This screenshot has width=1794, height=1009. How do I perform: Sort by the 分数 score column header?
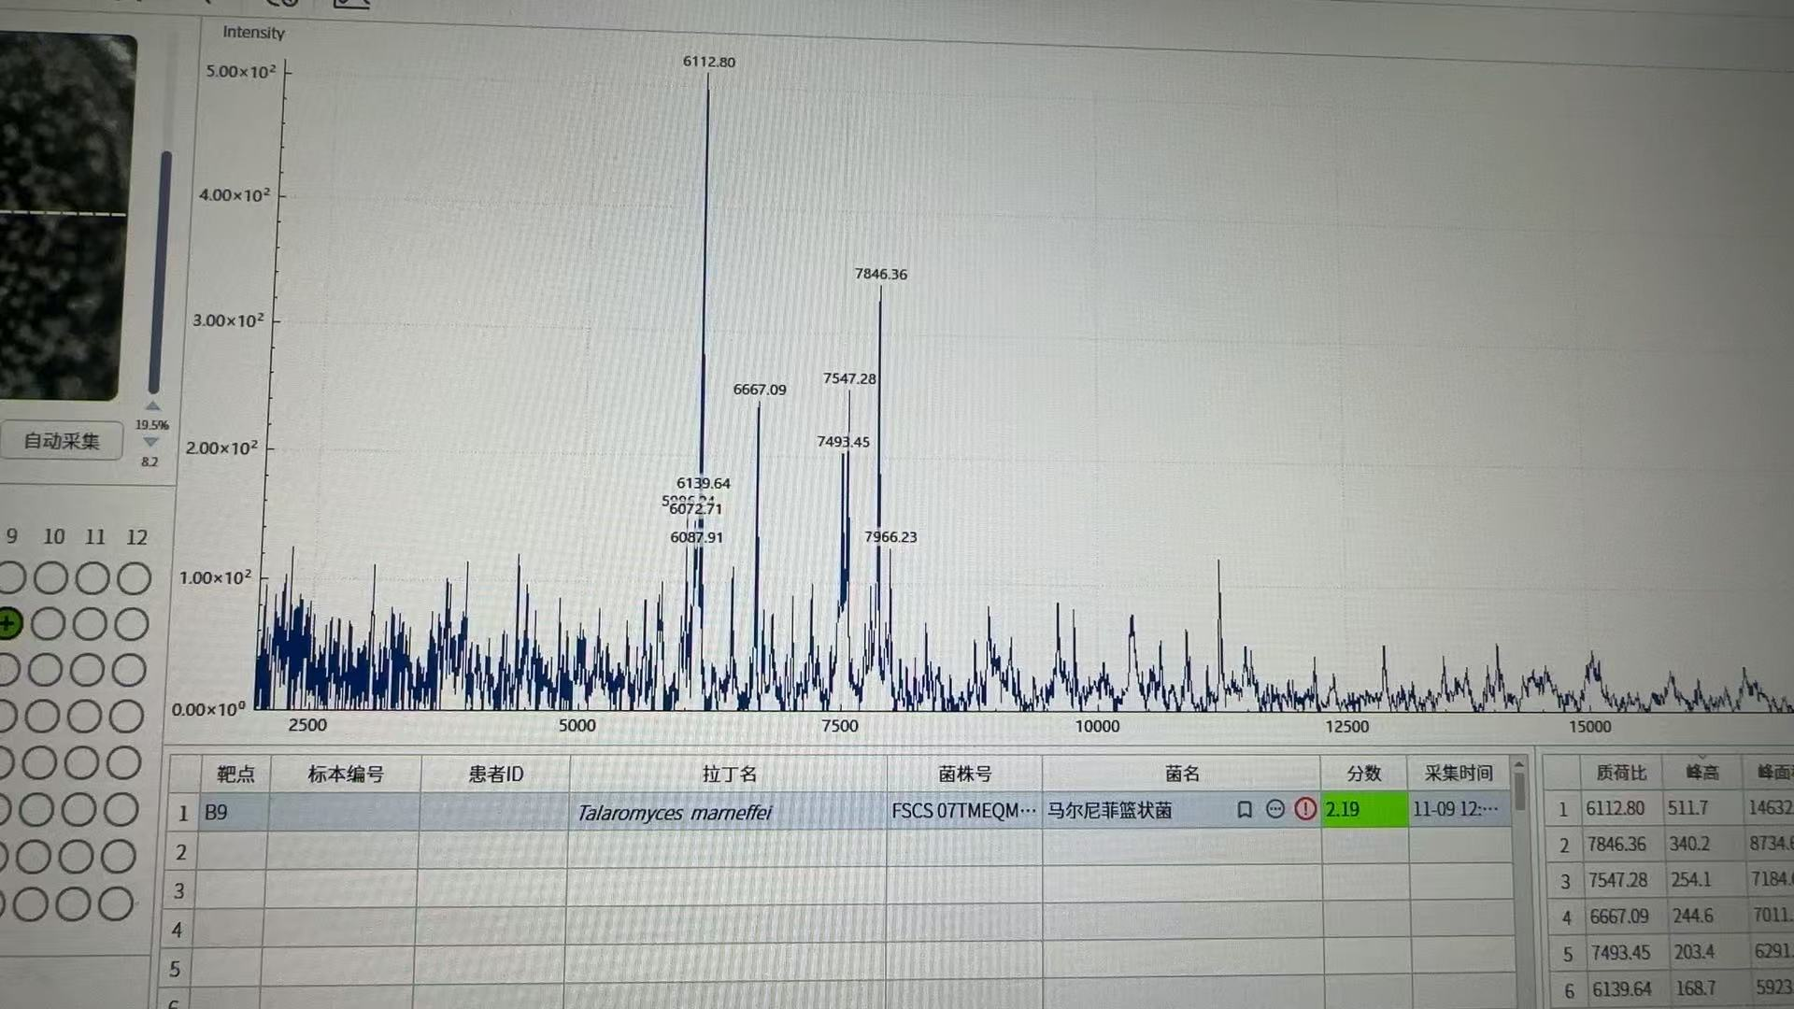pyautogui.click(x=1363, y=774)
